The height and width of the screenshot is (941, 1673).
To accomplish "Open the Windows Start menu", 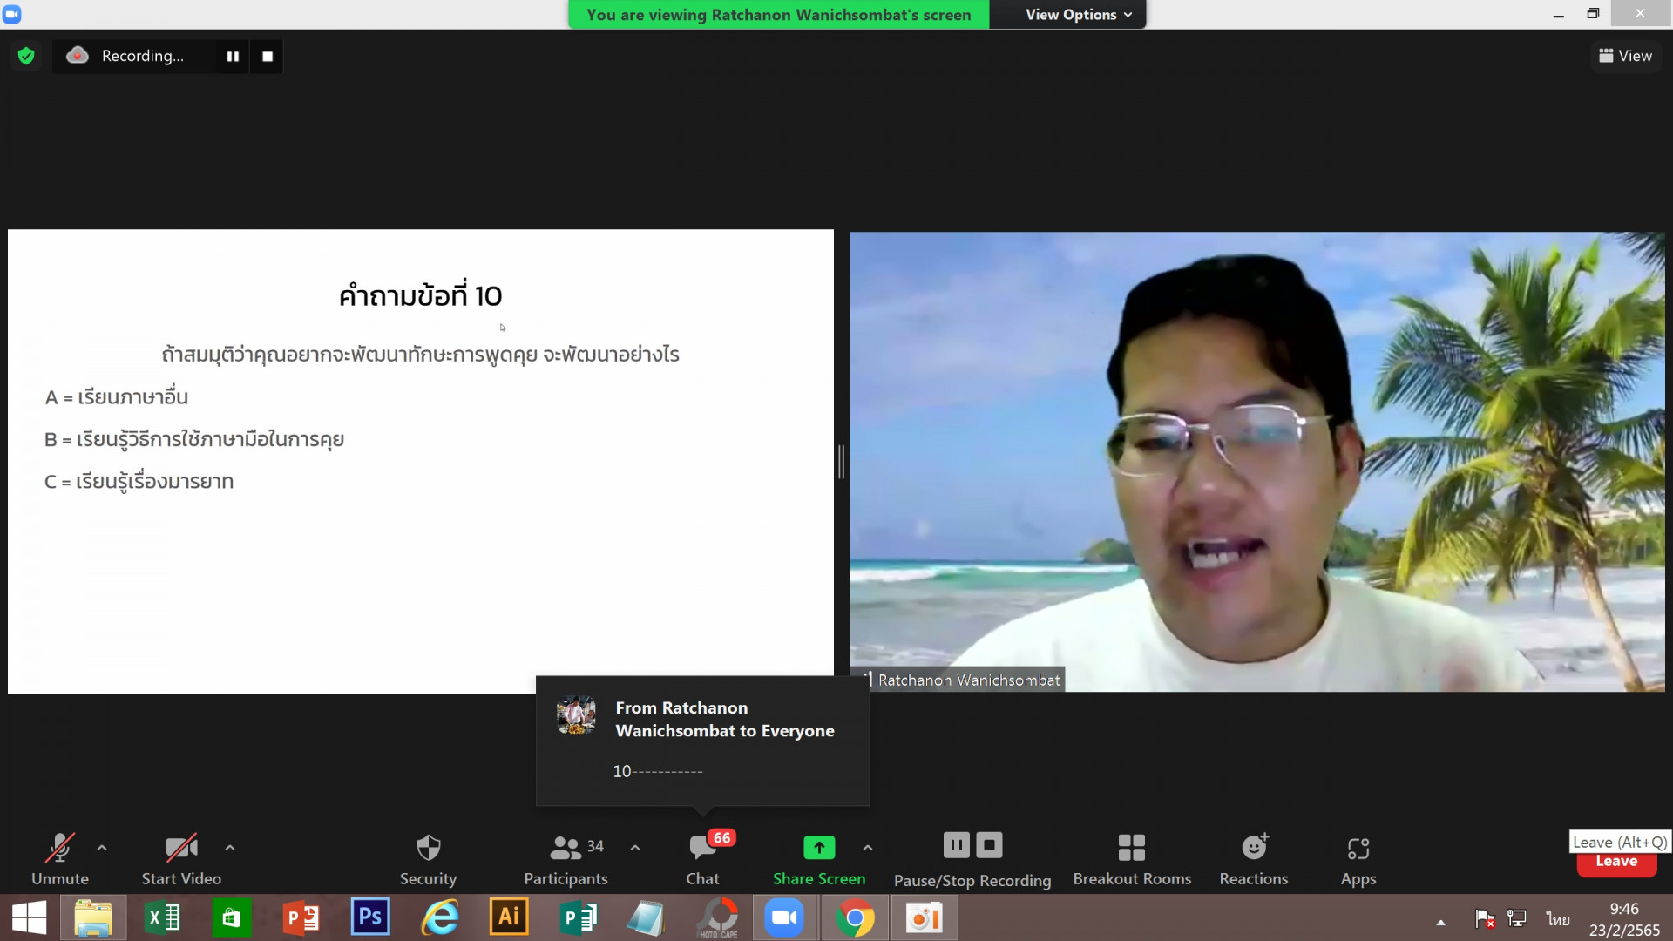I will click(30, 917).
